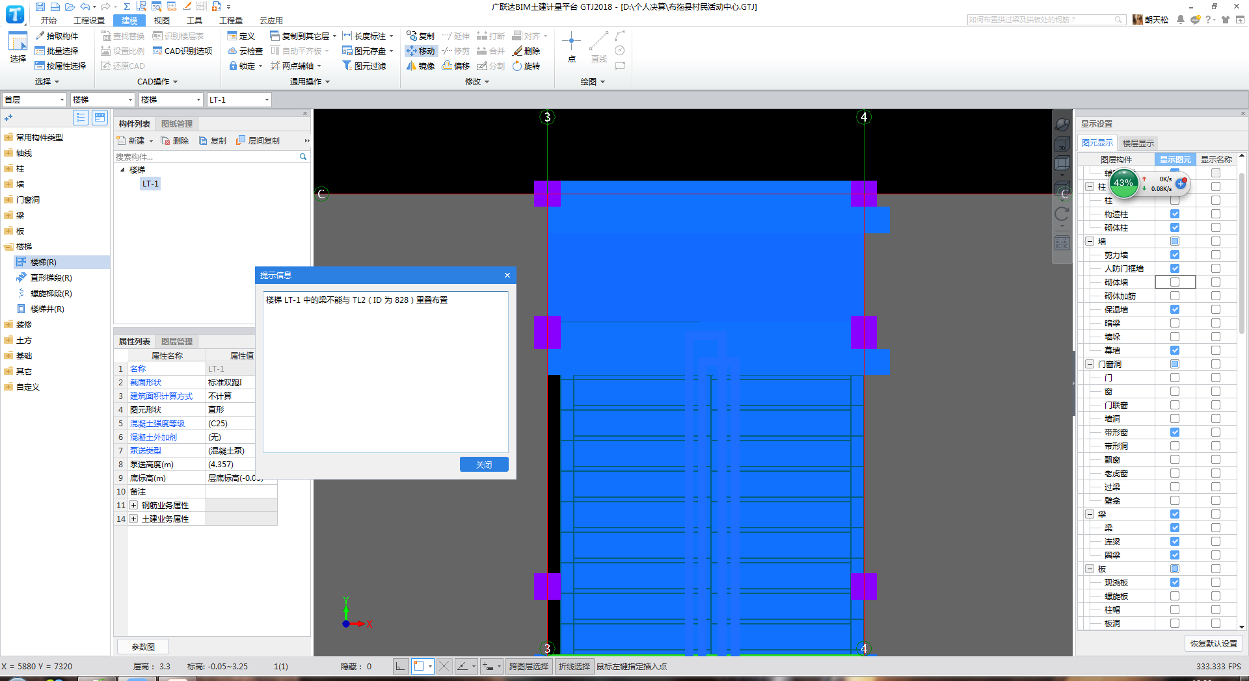Open the 首层 floor dropdown

34,99
